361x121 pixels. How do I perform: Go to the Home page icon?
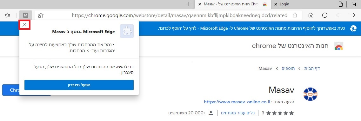click(311, 15)
